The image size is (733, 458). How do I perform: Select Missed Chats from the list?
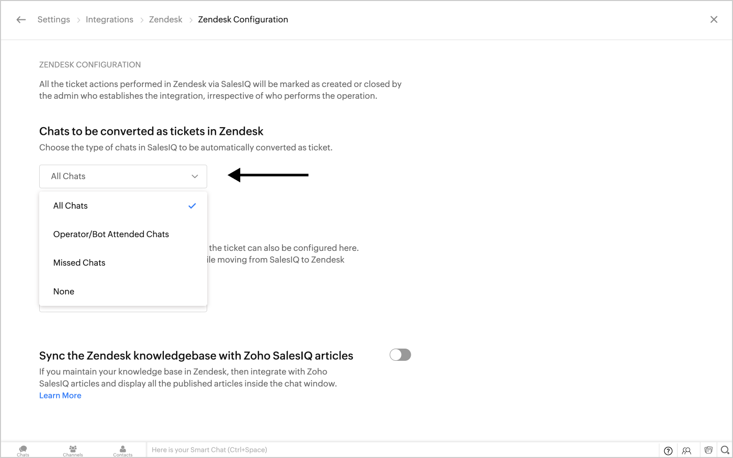click(79, 263)
